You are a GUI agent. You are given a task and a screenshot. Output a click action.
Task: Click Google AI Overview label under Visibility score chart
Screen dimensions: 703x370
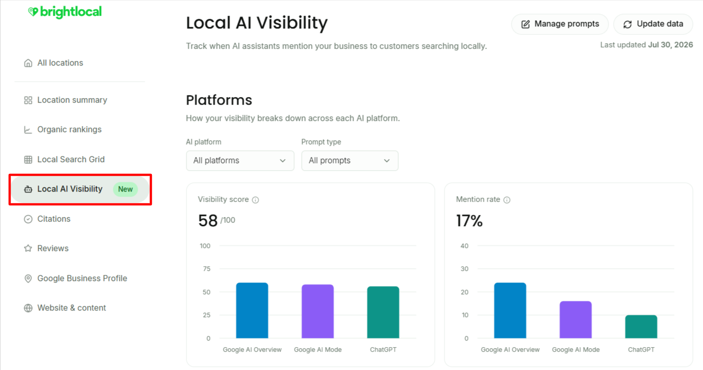252,350
